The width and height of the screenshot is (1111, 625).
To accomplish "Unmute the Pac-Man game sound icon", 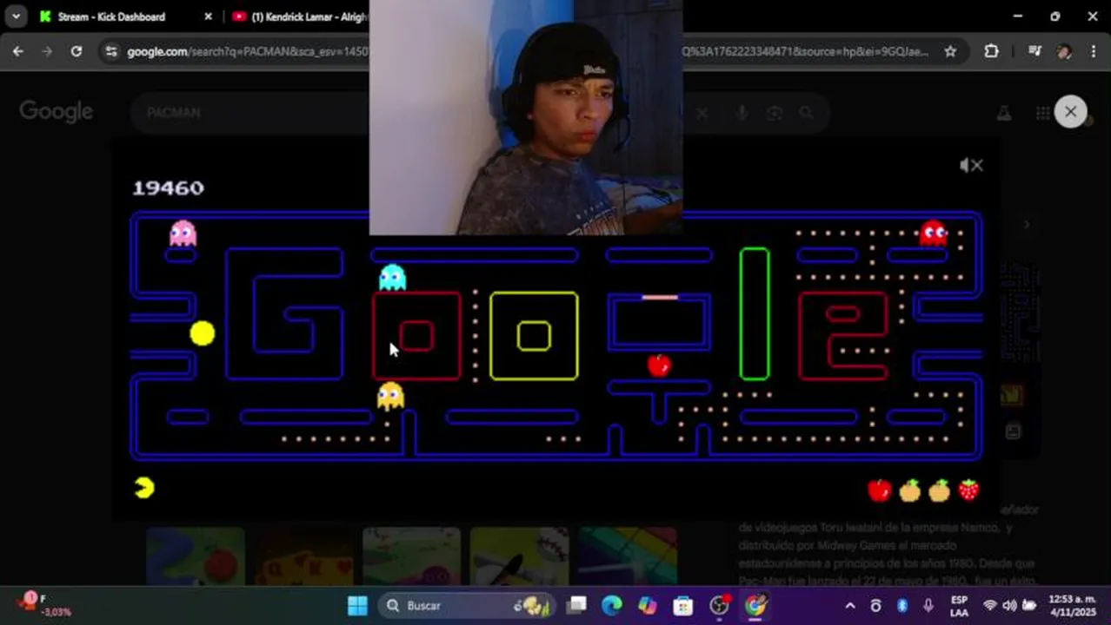I will point(971,165).
